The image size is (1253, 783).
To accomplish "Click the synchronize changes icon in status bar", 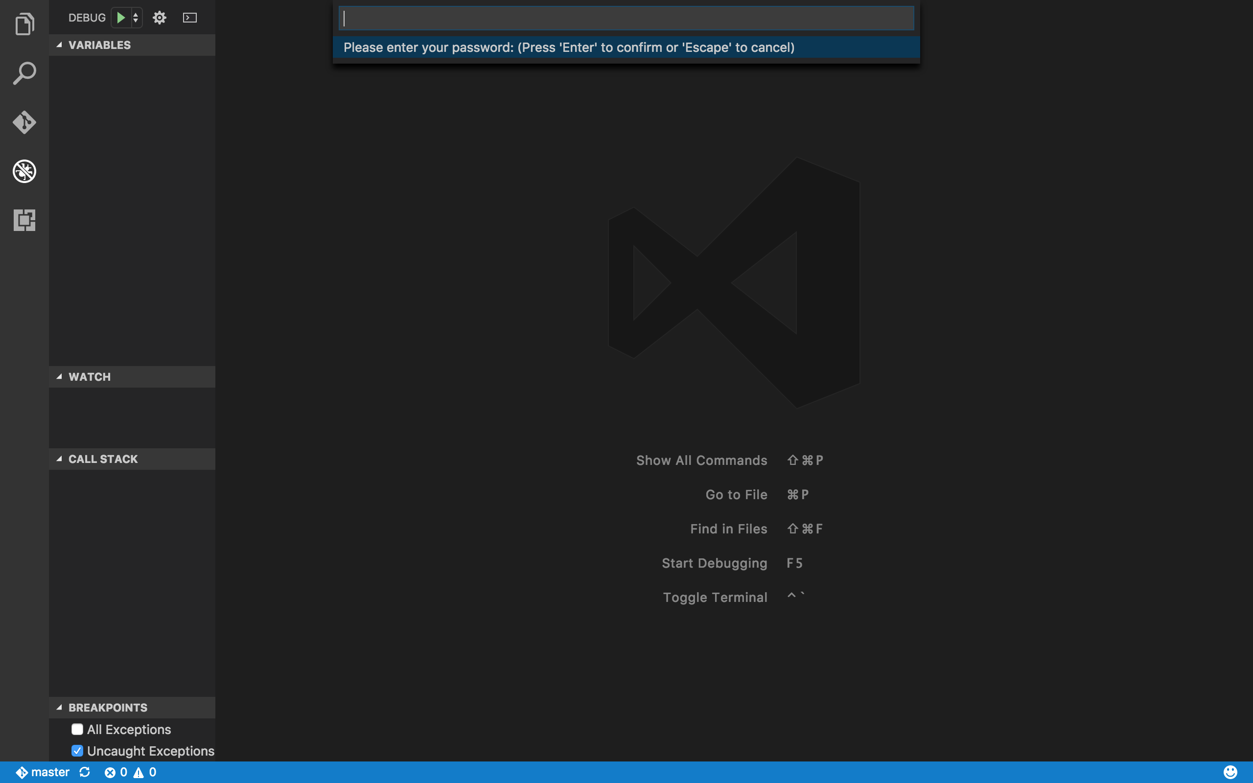I will [x=85, y=772].
